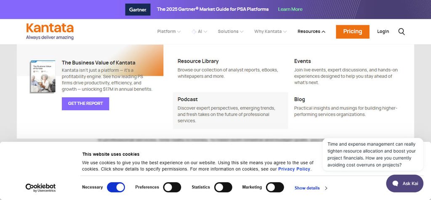Click the This website uses cookies heading

pyautogui.click(x=111, y=154)
